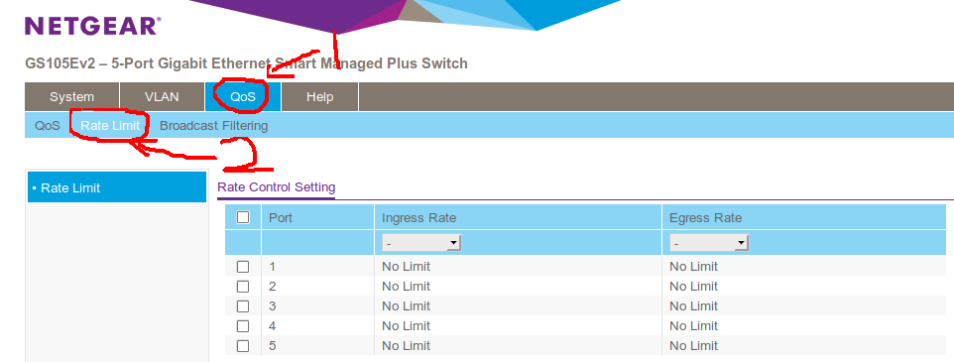The height and width of the screenshot is (362, 954).
Task: Click the Rate Control Setting heading tab
Action: pyautogui.click(x=277, y=186)
